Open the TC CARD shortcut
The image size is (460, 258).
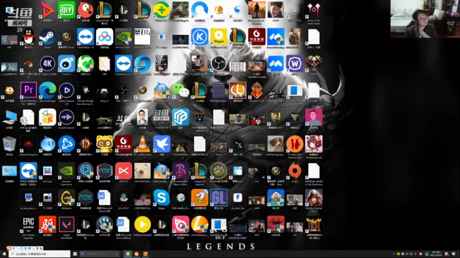point(47,197)
